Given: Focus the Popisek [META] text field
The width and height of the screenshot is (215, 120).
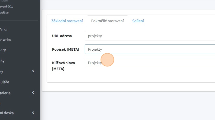Looking at the screenshot, I should 150,49.
